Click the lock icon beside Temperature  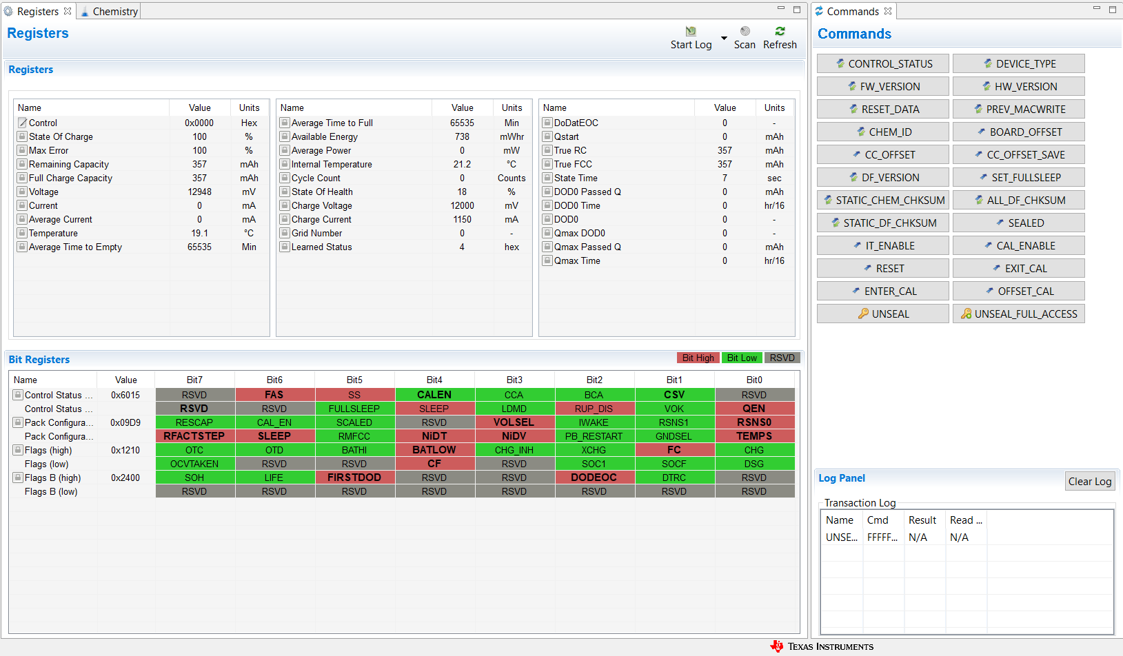22,233
